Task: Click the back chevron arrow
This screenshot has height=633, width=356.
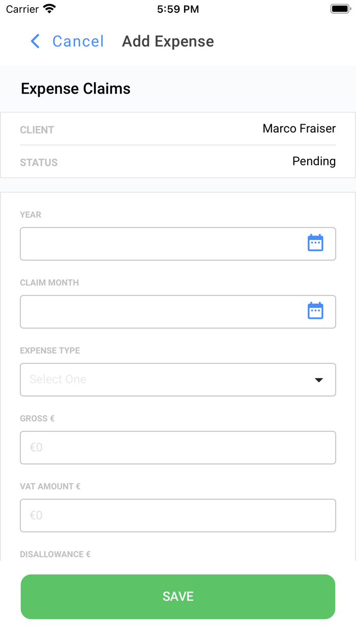Action: [x=34, y=41]
